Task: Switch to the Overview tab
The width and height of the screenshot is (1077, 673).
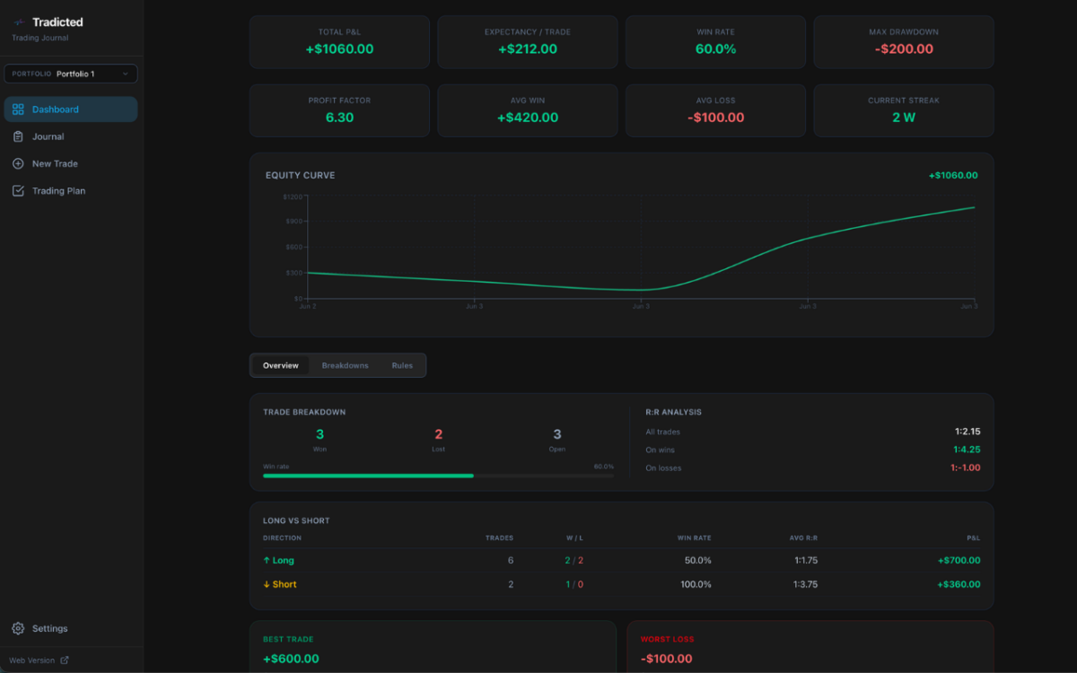Action: tap(281, 365)
